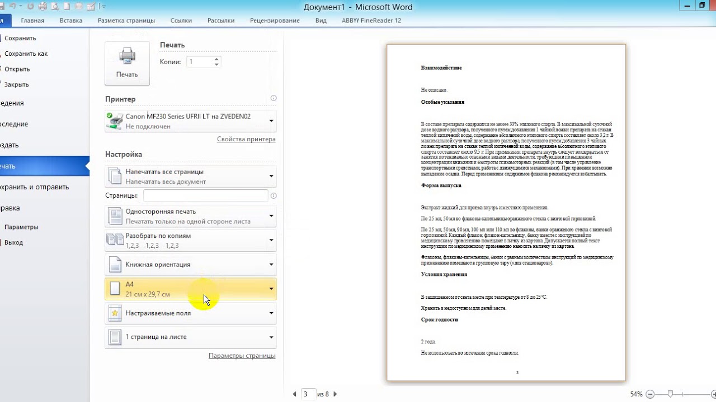Open the Книжная ориентация dropdown

tap(191, 264)
